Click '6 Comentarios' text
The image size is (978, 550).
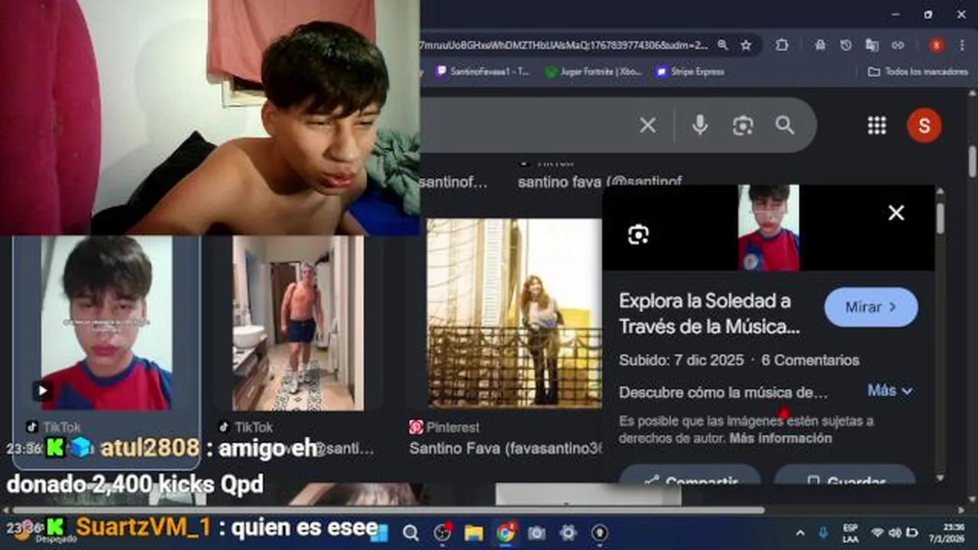pos(810,360)
